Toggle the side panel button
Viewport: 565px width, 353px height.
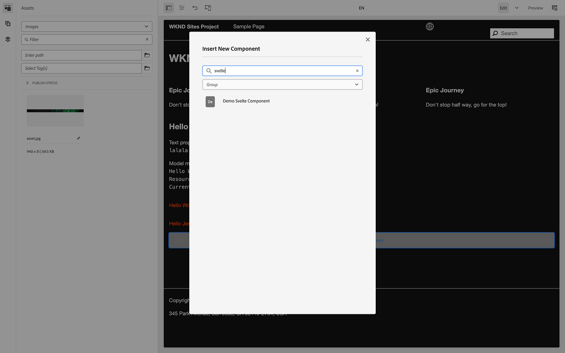pyautogui.click(x=169, y=8)
